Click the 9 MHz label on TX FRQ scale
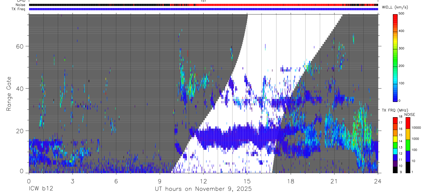This screenshot has height=196, width=425. click(x=400, y=172)
